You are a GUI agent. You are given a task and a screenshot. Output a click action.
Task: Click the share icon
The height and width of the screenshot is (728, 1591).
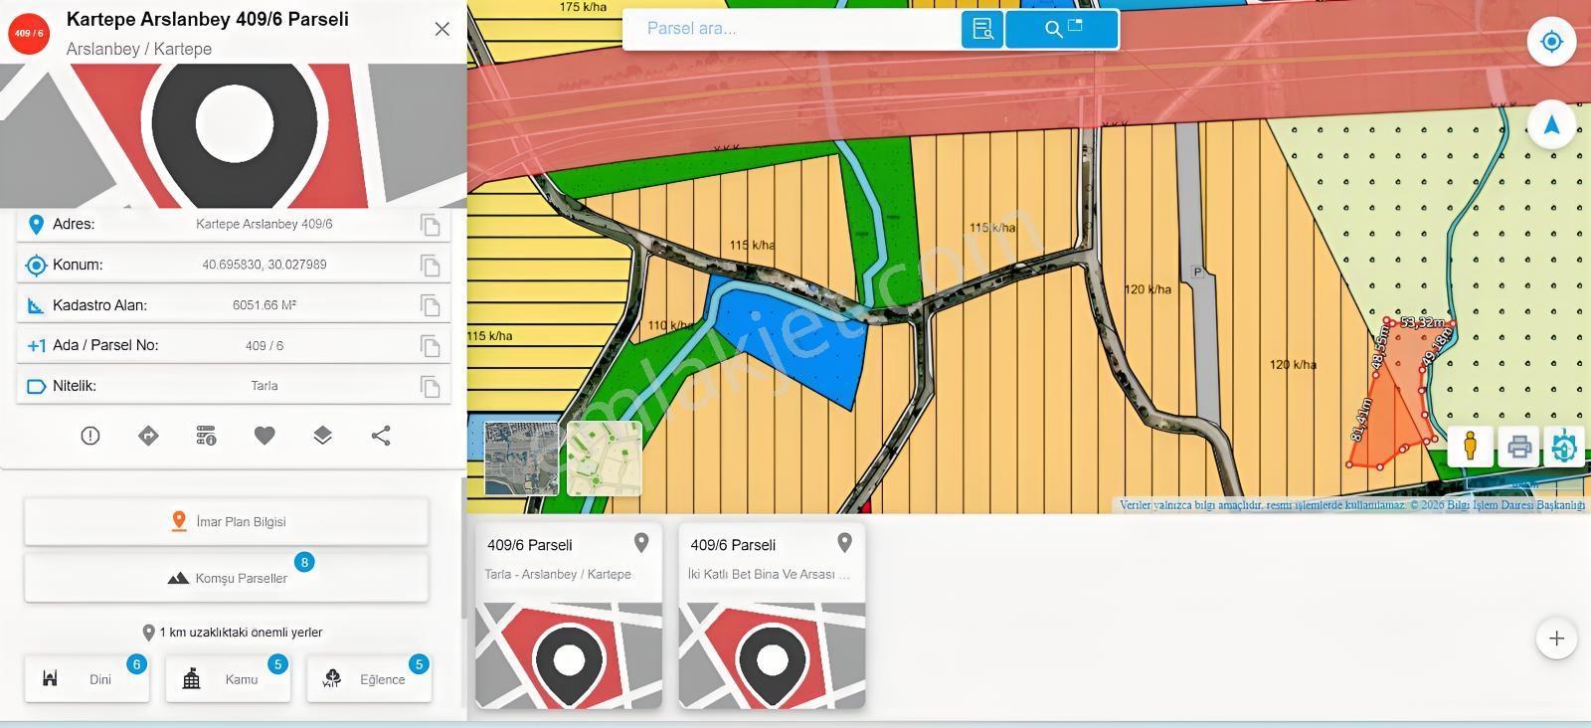(x=381, y=436)
